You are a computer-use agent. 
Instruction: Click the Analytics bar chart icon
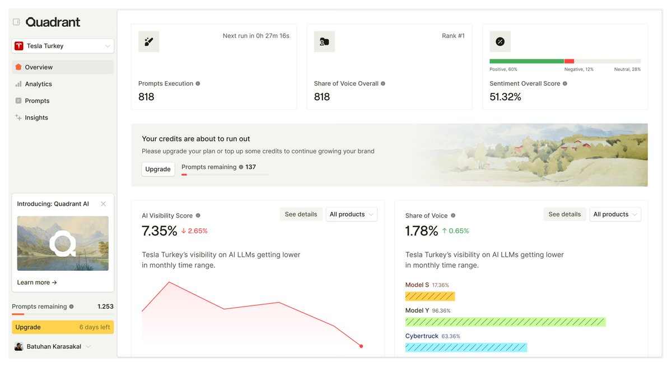(x=18, y=84)
